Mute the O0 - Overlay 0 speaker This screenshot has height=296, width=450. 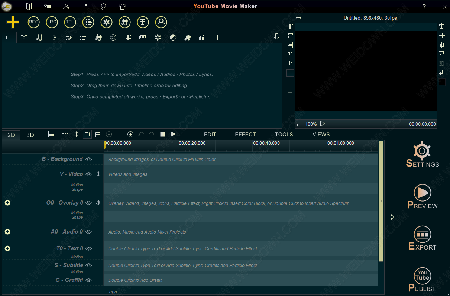tap(98, 203)
